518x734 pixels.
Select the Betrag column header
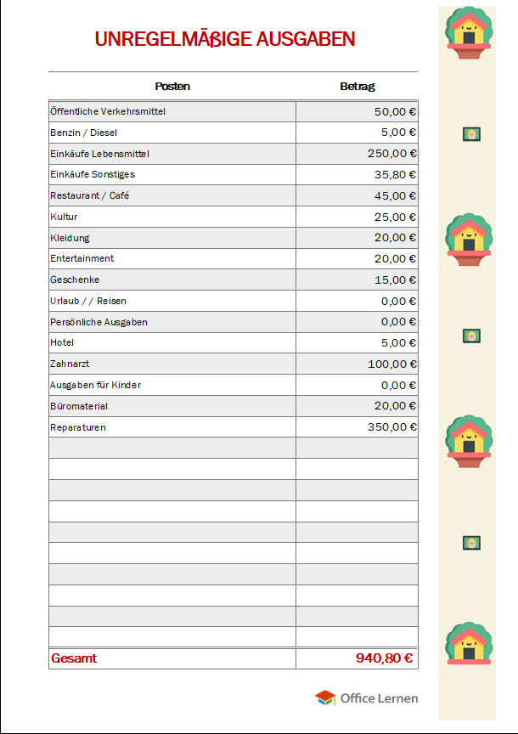[x=357, y=86]
